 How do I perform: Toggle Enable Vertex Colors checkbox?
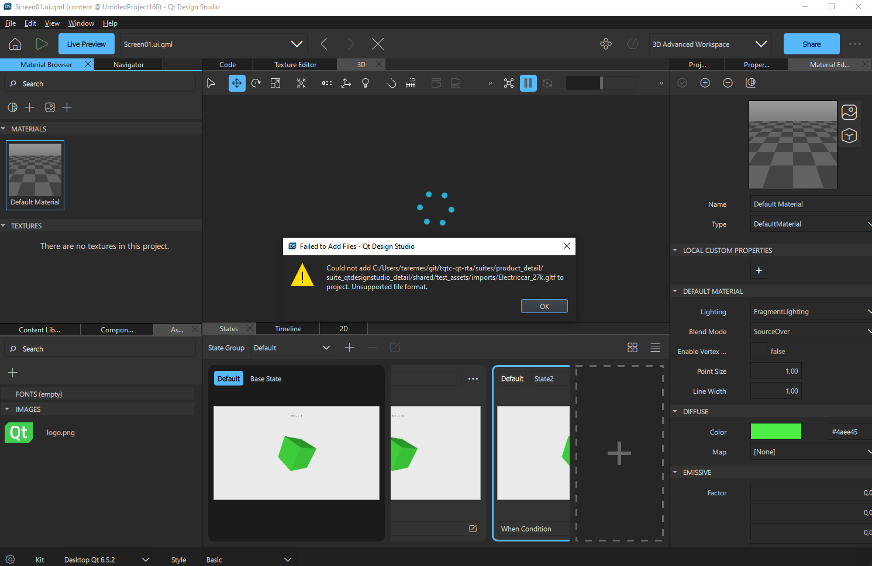point(759,351)
